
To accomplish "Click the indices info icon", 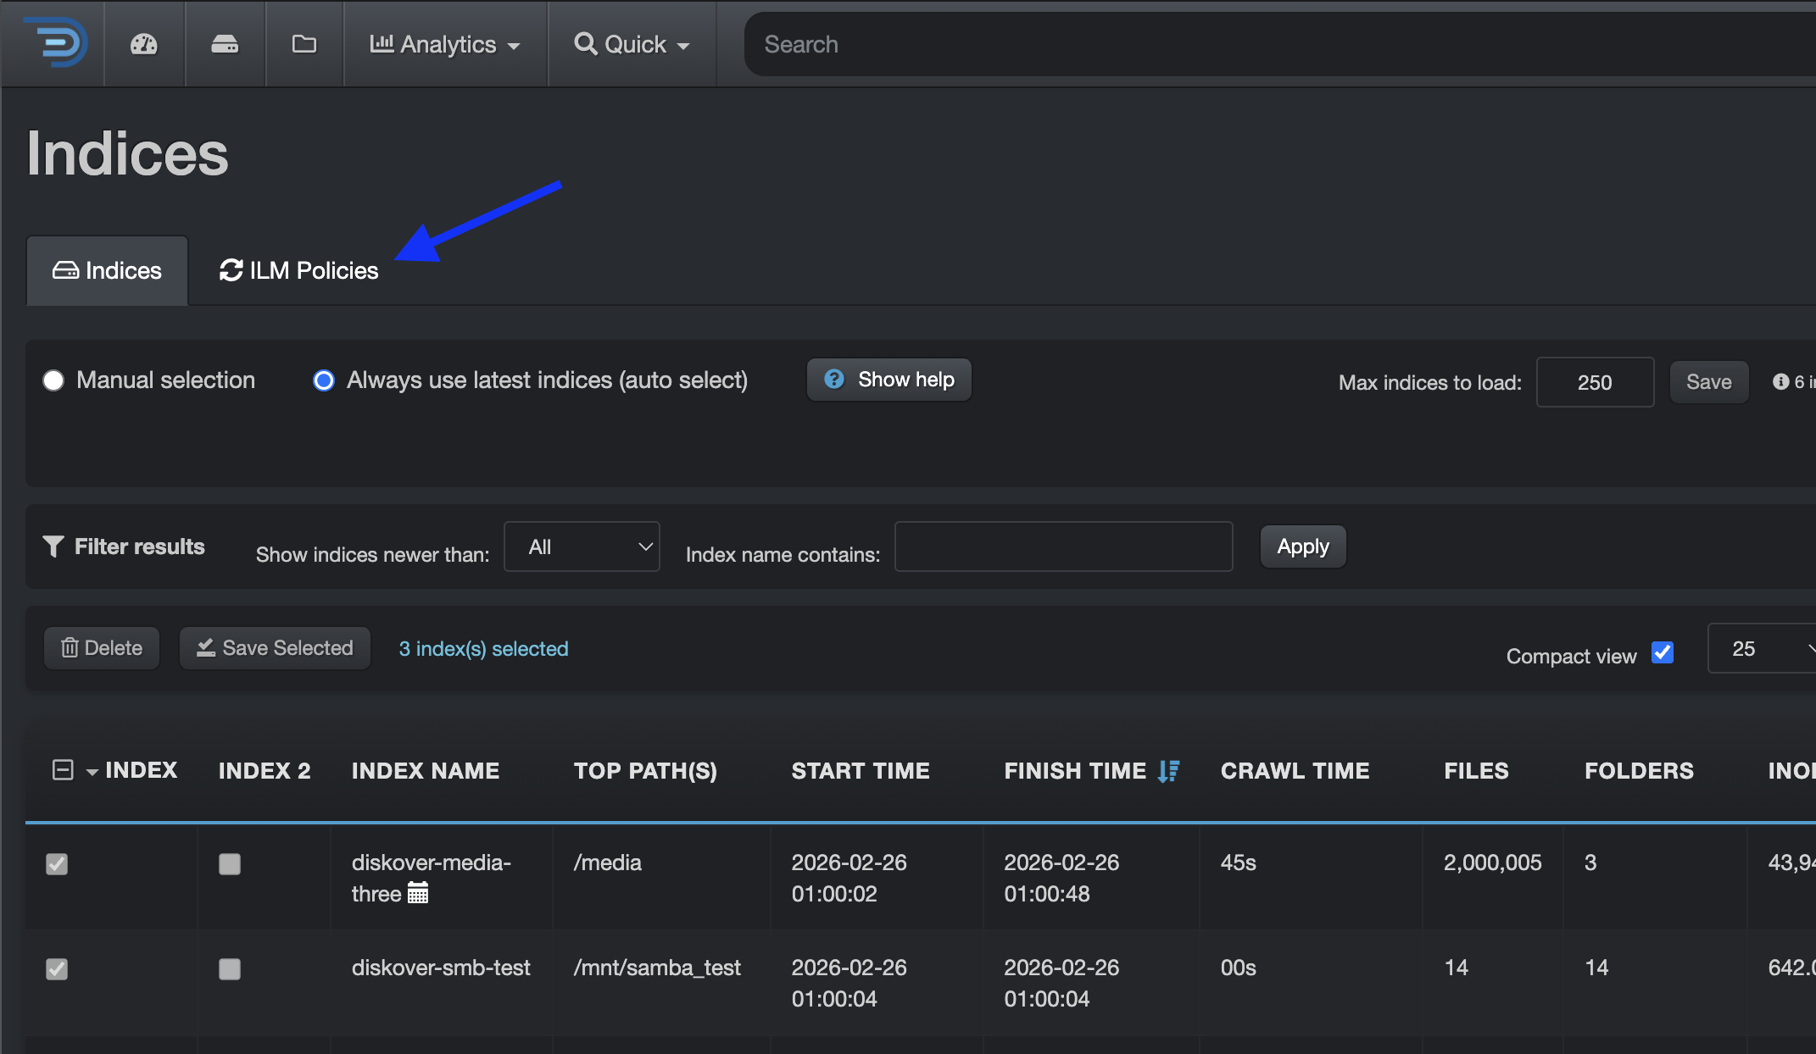I will click(x=1780, y=382).
